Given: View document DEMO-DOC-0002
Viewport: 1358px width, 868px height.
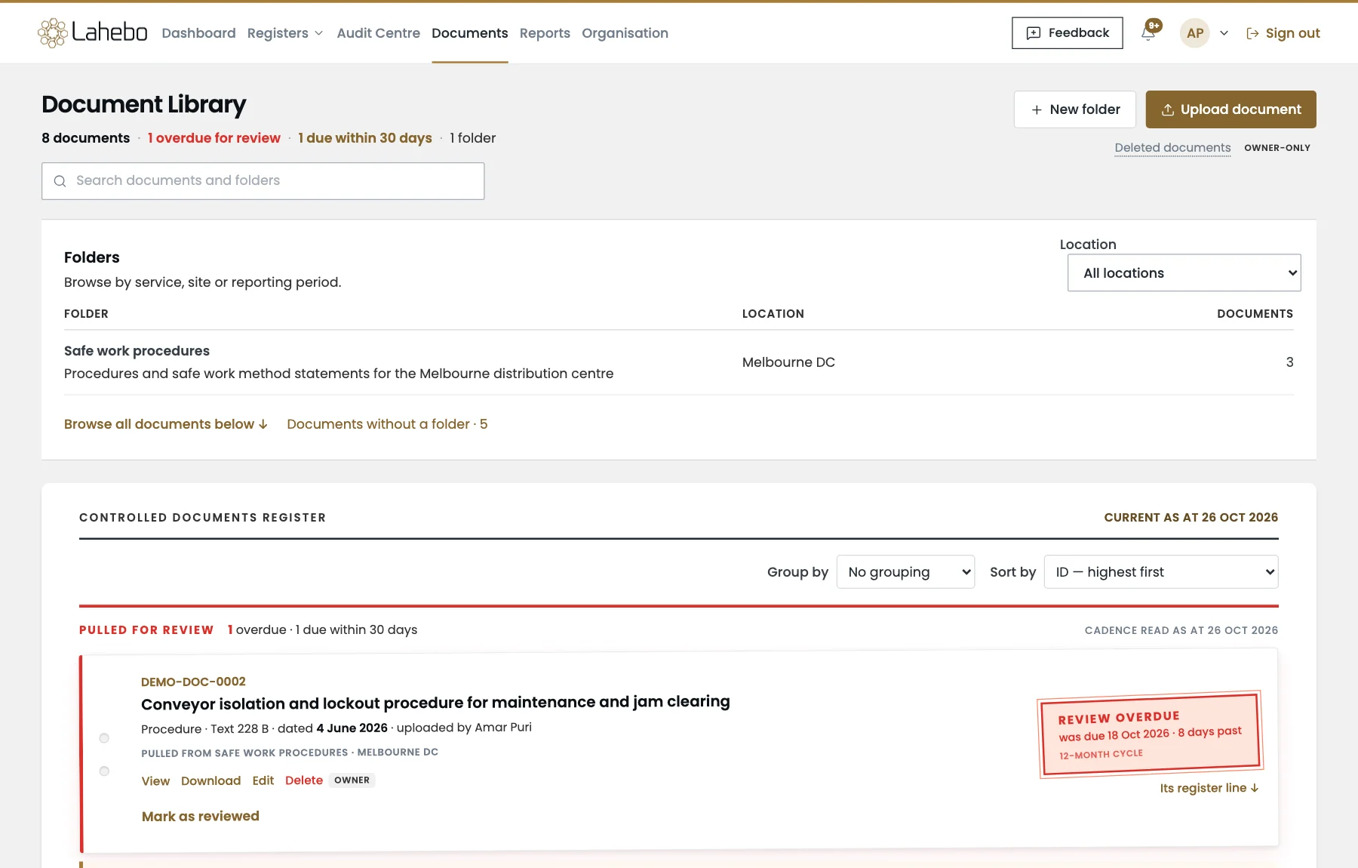Looking at the screenshot, I should [x=155, y=780].
